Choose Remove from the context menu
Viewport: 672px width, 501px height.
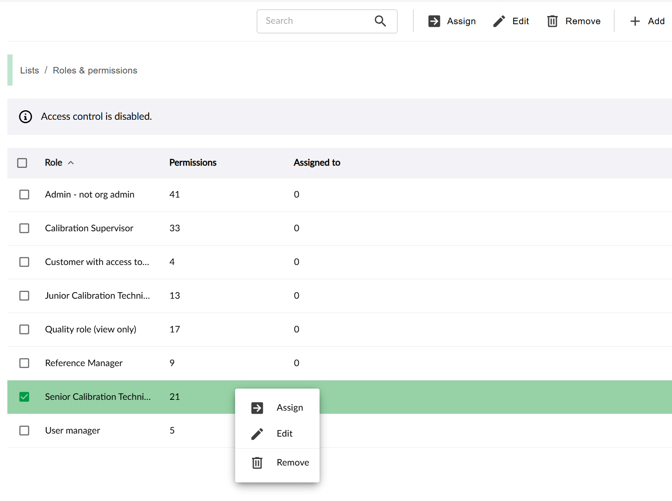point(292,463)
